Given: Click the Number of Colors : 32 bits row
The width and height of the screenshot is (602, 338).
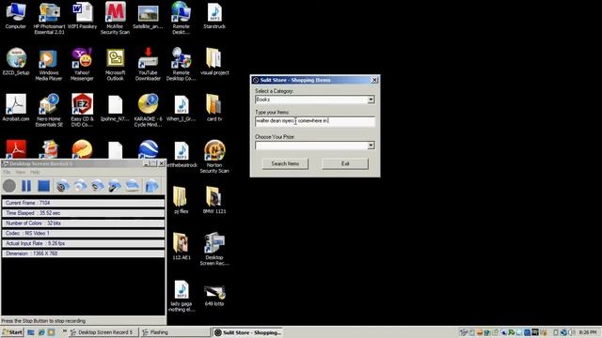Looking at the screenshot, I should [x=84, y=223].
